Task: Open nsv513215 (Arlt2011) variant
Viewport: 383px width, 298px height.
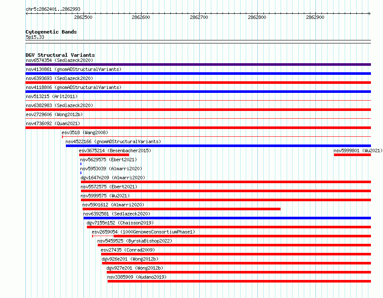Action: click(x=52, y=96)
